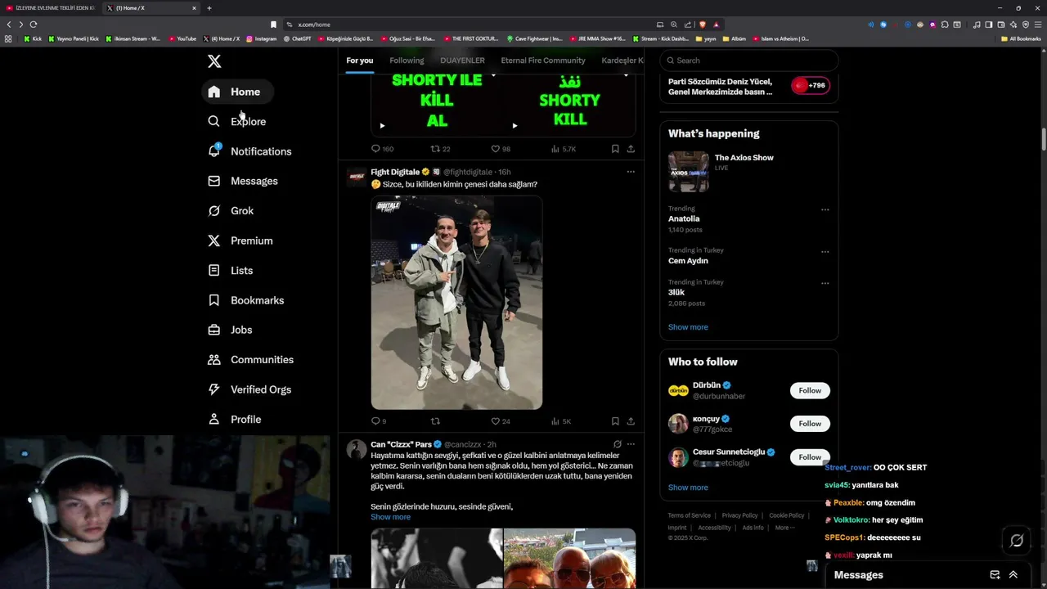Image resolution: width=1047 pixels, height=589 pixels.
Task: Click the X logo in the sidebar
Action: (x=214, y=61)
